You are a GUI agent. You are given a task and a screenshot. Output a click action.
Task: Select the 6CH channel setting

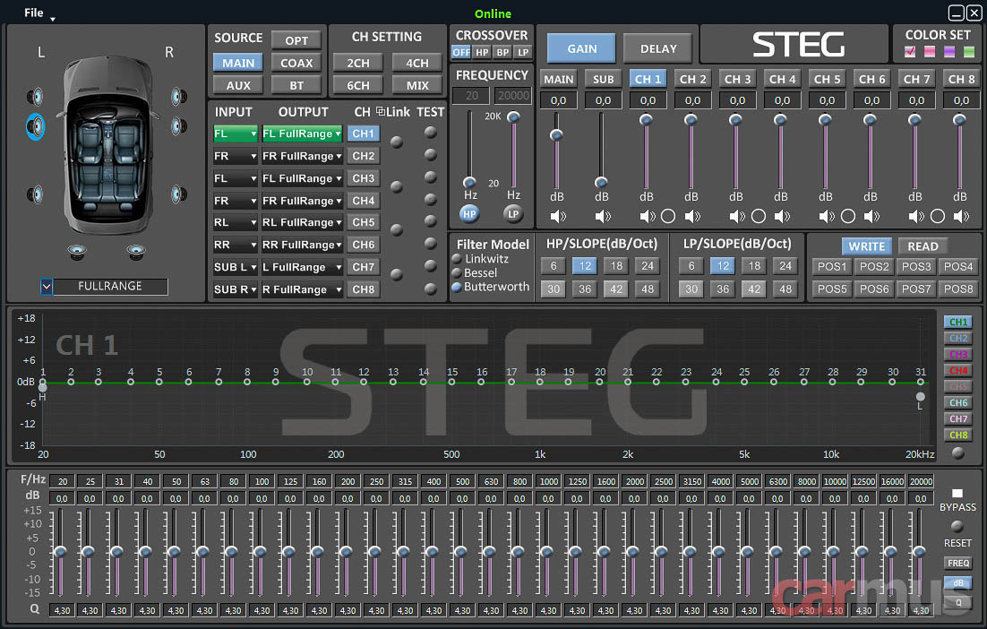(x=357, y=85)
